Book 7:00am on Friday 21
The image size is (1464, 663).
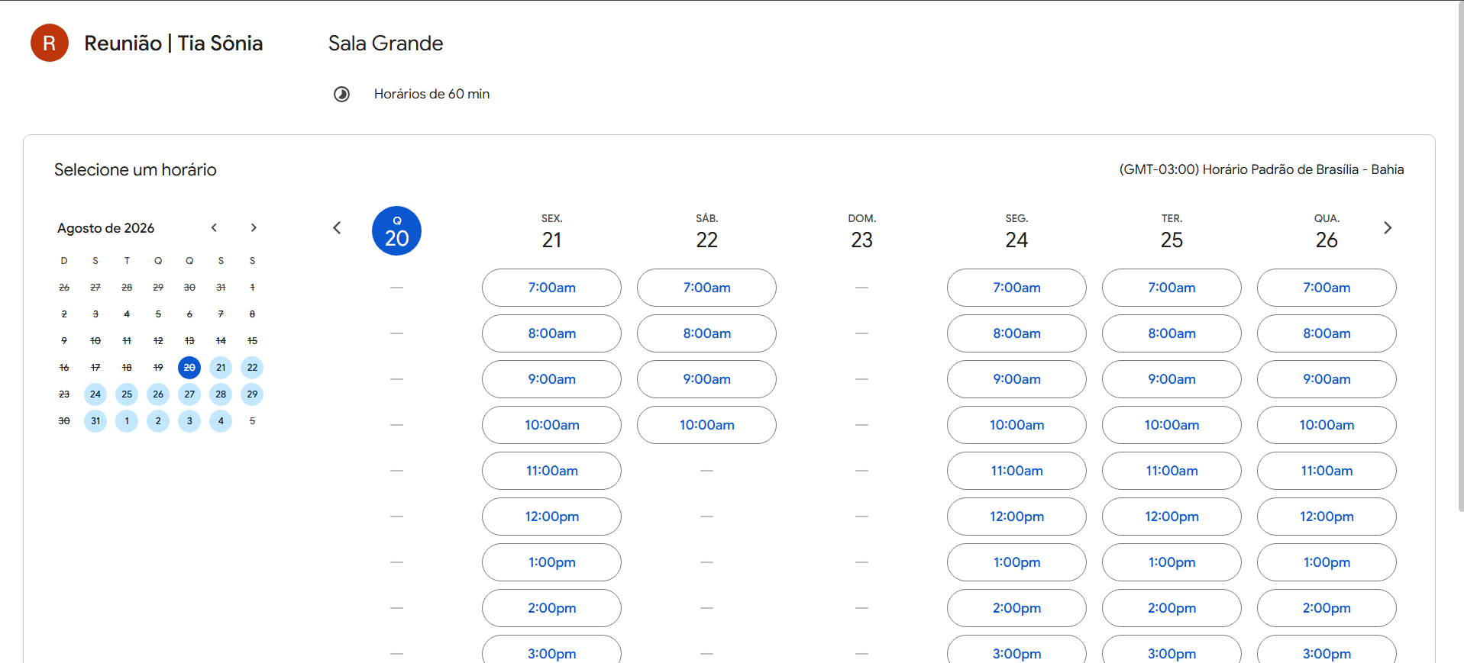click(x=551, y=288)
